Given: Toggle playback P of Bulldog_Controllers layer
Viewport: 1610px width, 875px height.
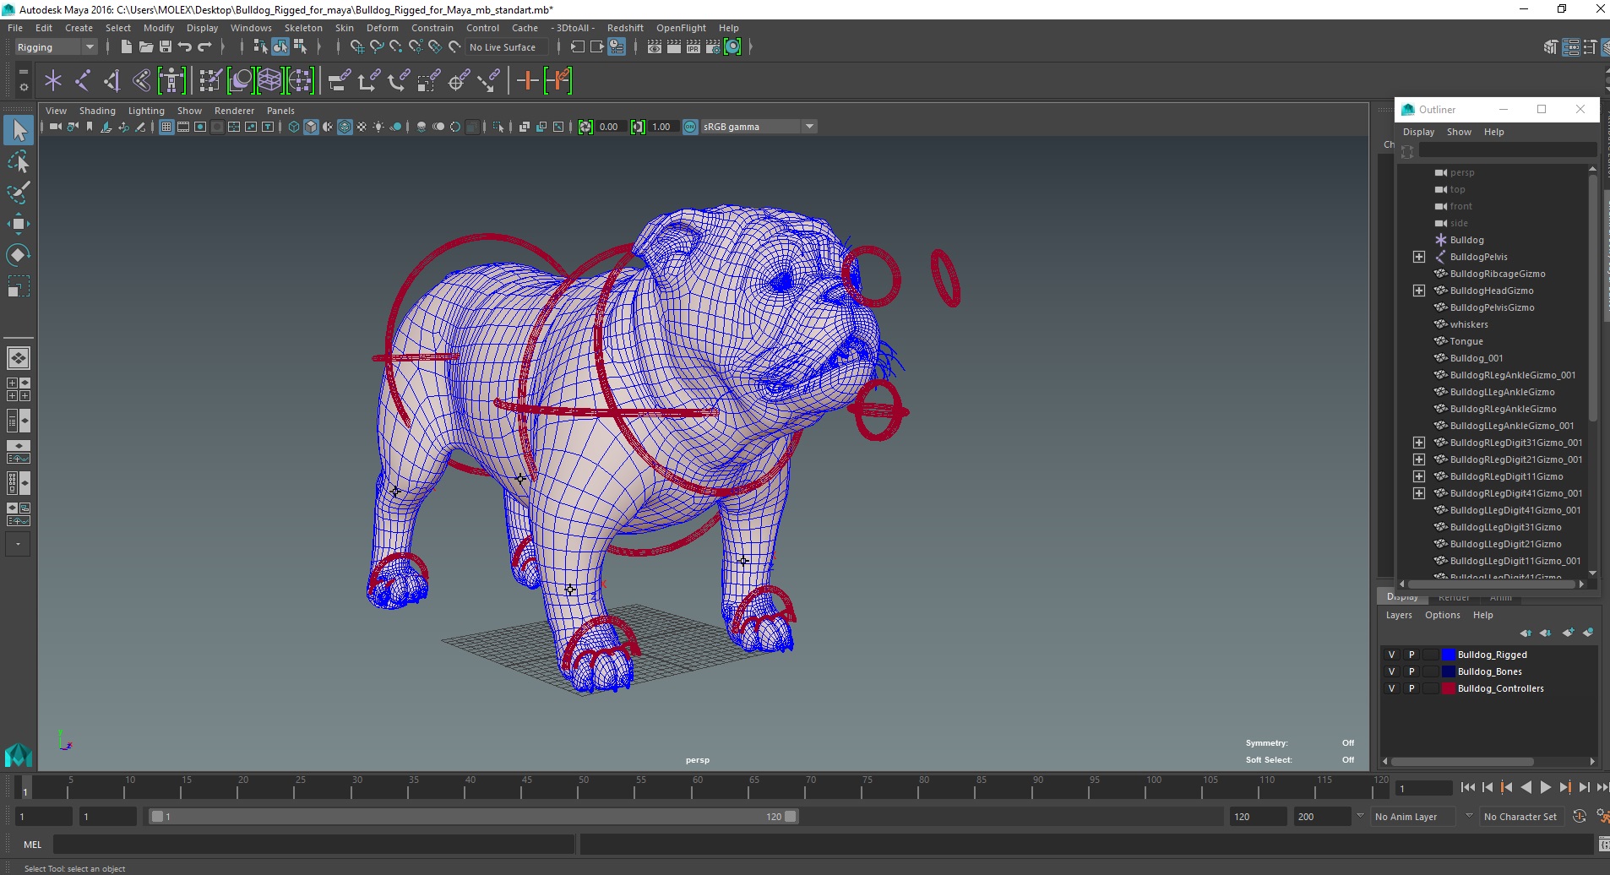Looking at the screenshot, I should (x=1411, y=688).
